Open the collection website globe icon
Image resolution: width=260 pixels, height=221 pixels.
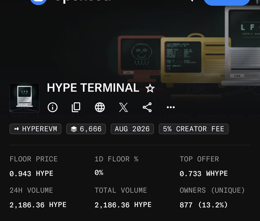100,107
